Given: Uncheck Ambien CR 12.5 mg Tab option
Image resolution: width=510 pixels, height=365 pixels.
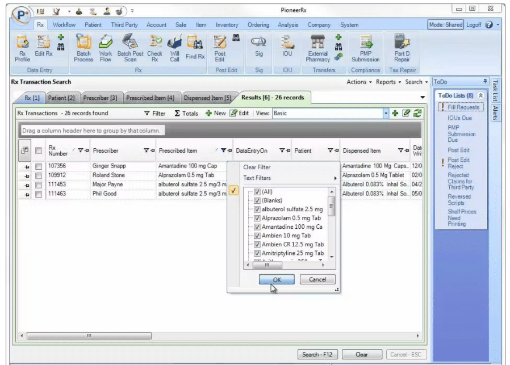Looking at the screenshot, I should (x=257, y=245).
